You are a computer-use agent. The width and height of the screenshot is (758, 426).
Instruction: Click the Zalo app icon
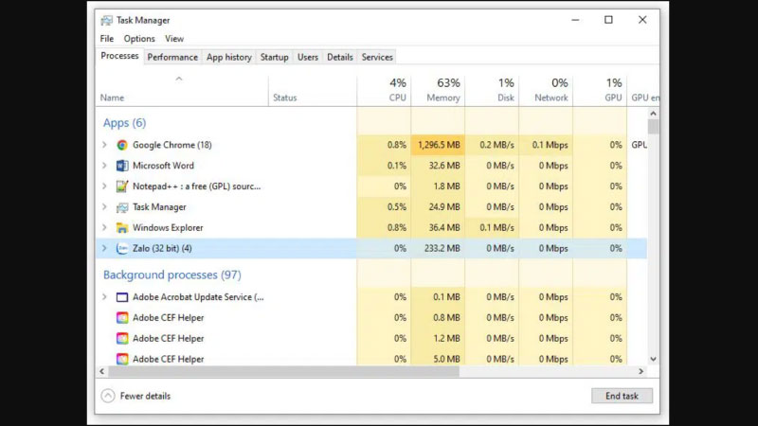122,248
